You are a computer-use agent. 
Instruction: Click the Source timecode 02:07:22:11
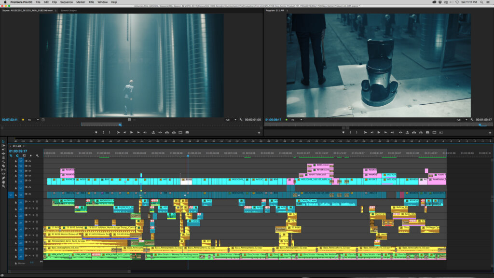(x=10, y=120)
